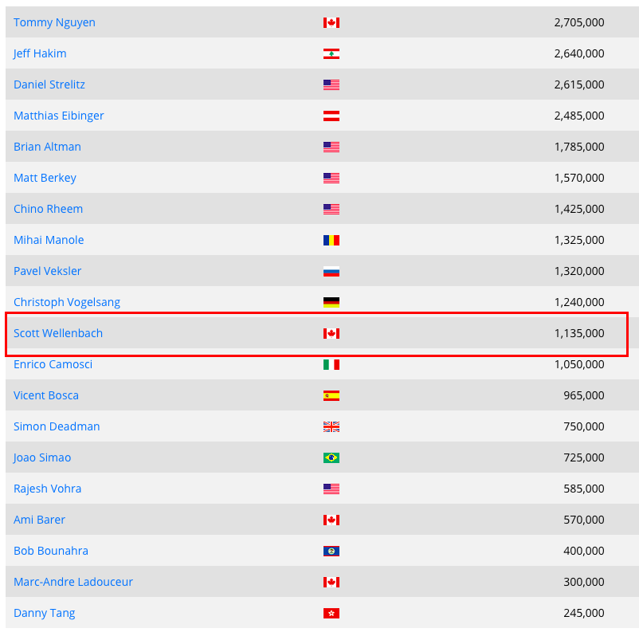This screenshot has height=640, width=639.
Task: Click the Russian flag beside Pavel Veksler
Action: tap(331, 272)
